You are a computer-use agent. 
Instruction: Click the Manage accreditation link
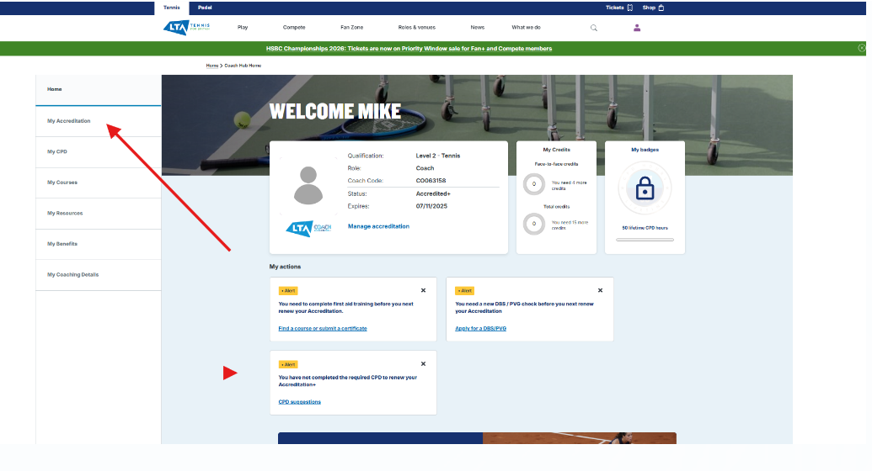(x=378, y=226)
